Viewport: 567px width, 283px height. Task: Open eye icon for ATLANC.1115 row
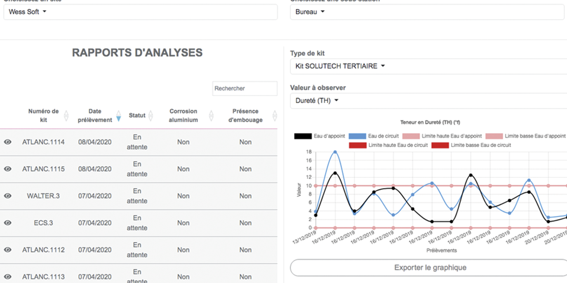8,169
